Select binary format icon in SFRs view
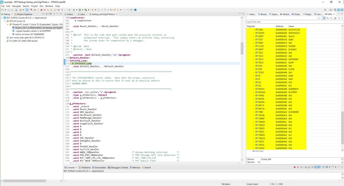This screenshot has width=344, height=186. (331, 18)
